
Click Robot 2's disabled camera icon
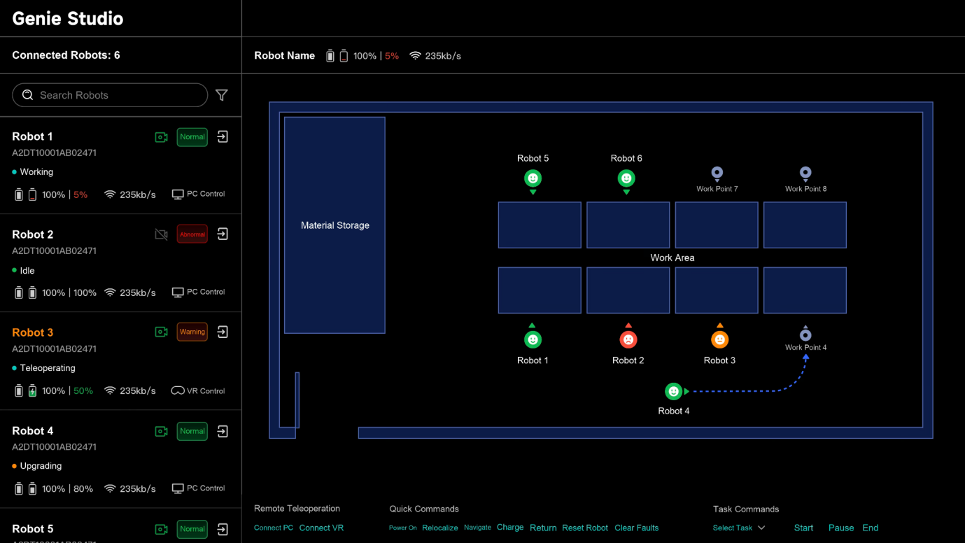tap(162, 234)
